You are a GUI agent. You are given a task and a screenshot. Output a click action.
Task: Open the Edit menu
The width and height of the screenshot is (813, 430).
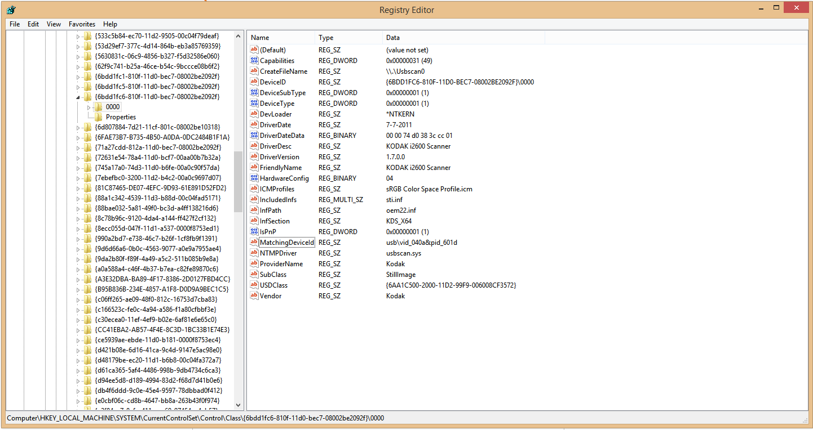33,24
